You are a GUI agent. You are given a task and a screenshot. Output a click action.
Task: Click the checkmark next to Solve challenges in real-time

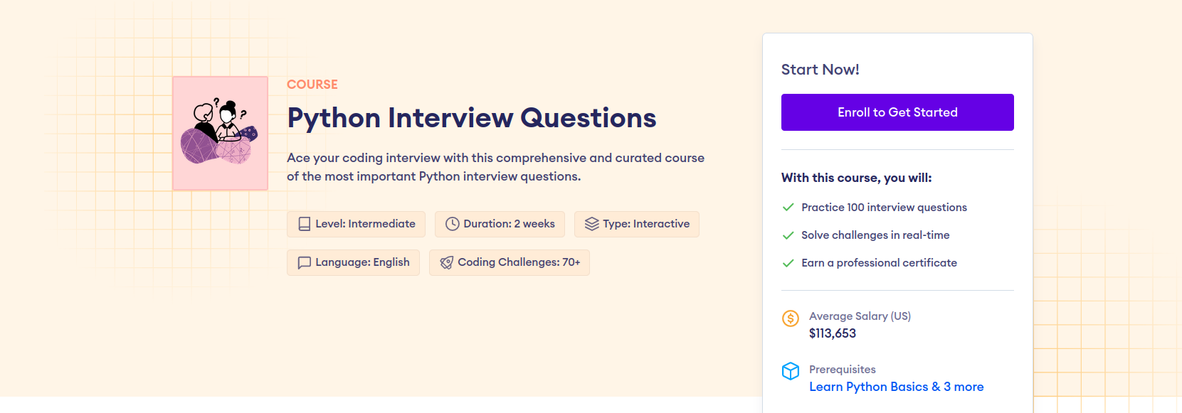click(x=788, y=235)
